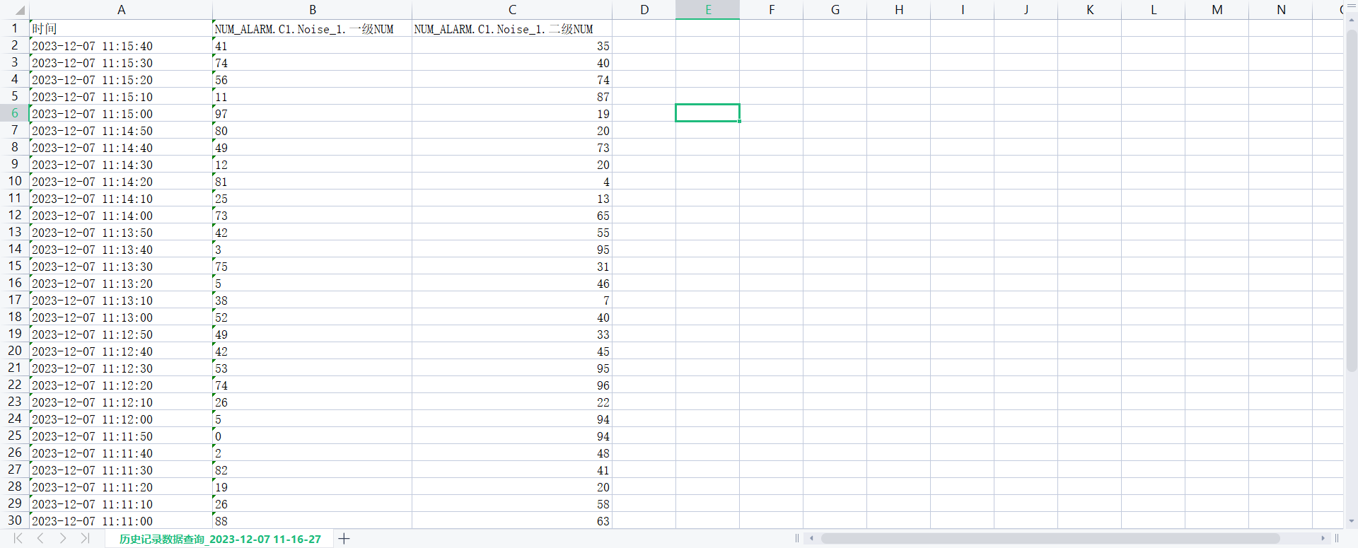Select row 30 header

[x=14, y=520]
